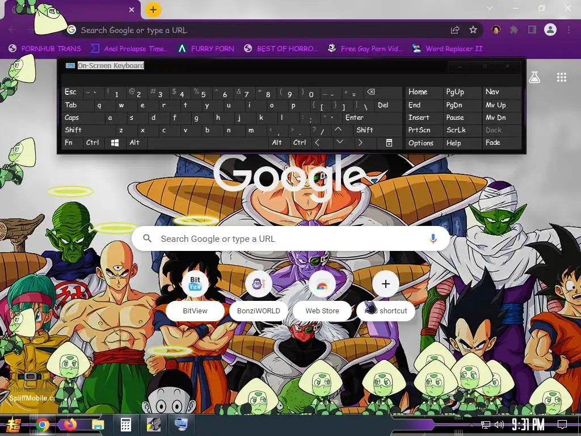Click the 9:31 PM taskbar clock
Screen dimensions: 581x436
tap(528, 425)
